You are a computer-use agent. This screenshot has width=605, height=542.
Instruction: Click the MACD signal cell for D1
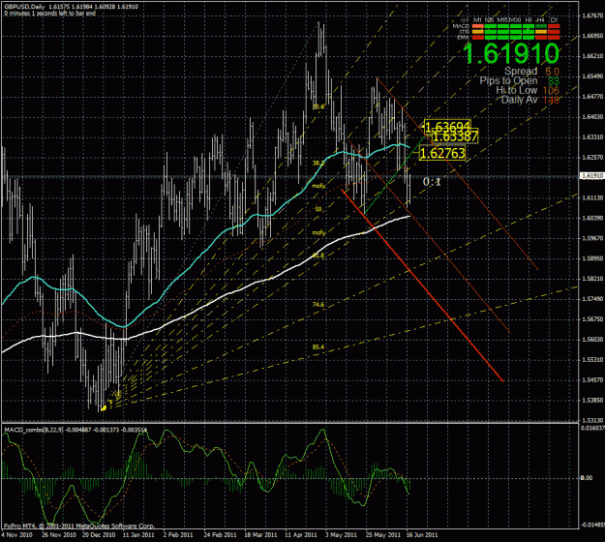point(554,26)
